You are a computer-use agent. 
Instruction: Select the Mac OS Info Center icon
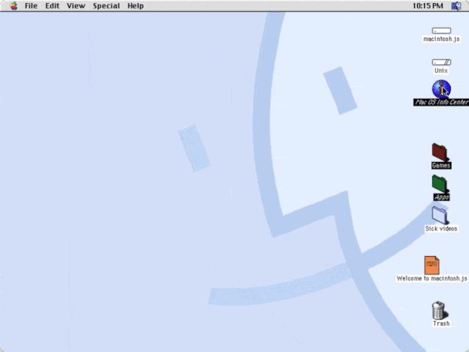(x=442, y=89)
